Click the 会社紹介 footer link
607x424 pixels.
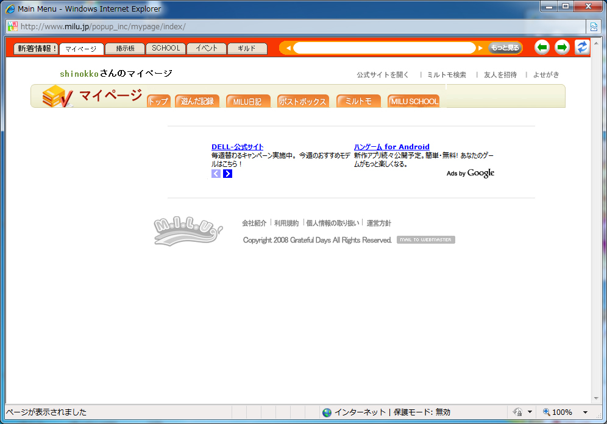point(254,223)
